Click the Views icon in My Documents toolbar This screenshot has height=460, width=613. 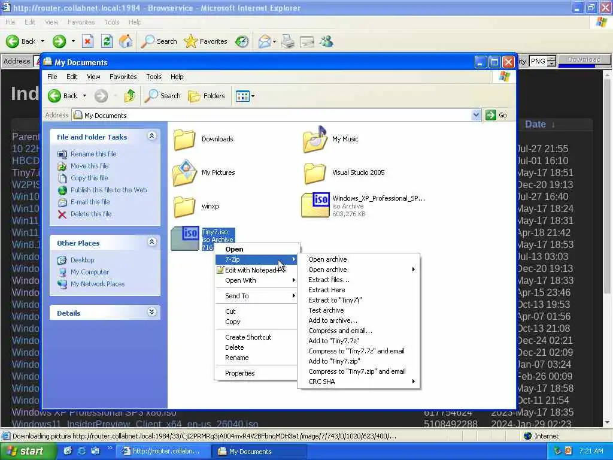pos(242,96)
